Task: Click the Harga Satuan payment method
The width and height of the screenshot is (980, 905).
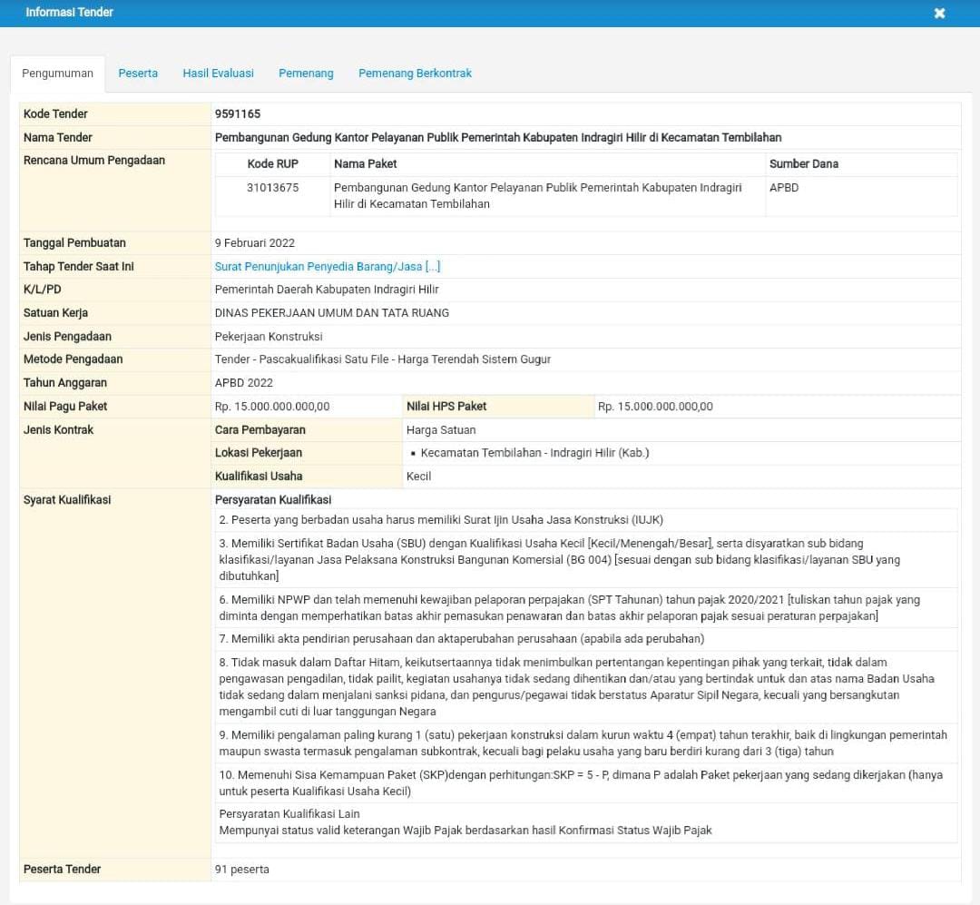Action: tap(441, 430)
